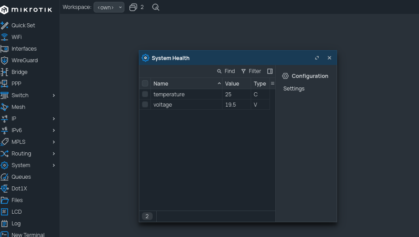419x237 pixels.
Task: Check the temperature row checkbox
Action: point(145,94)
